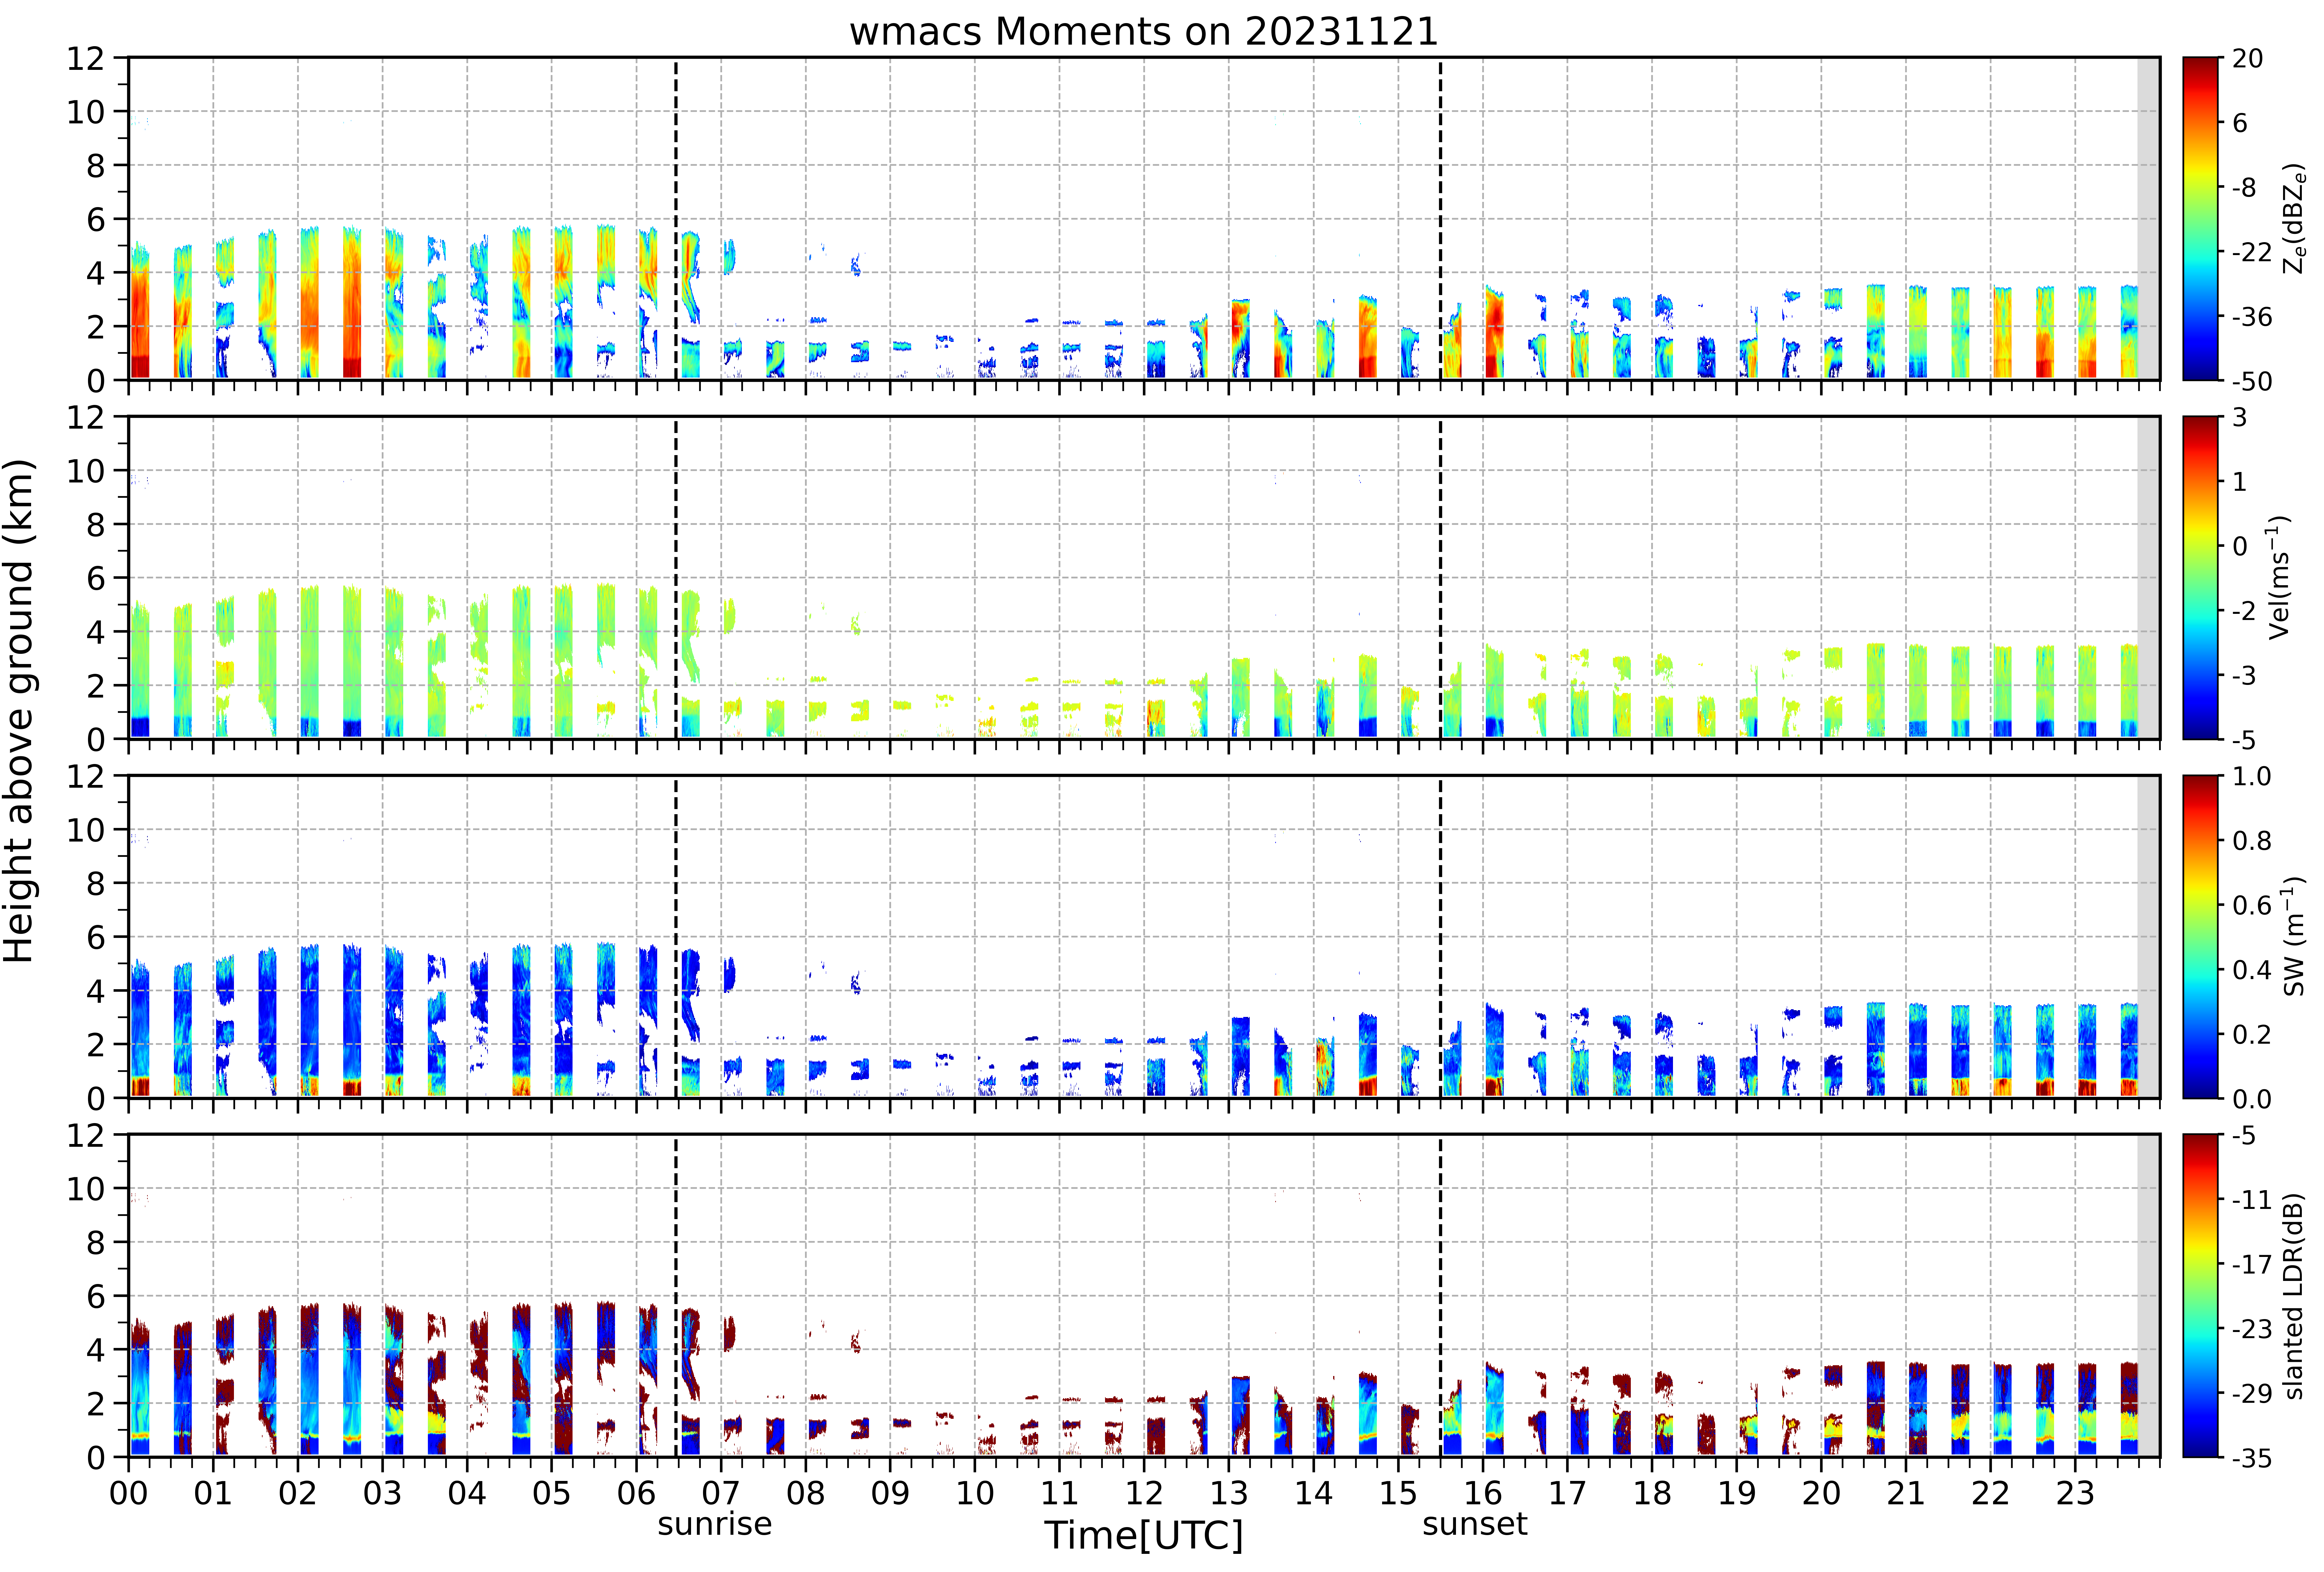Click the 23 hour tick label on time axis
Viewport: 2324px width, 1572px height.
point(2075,1493)
